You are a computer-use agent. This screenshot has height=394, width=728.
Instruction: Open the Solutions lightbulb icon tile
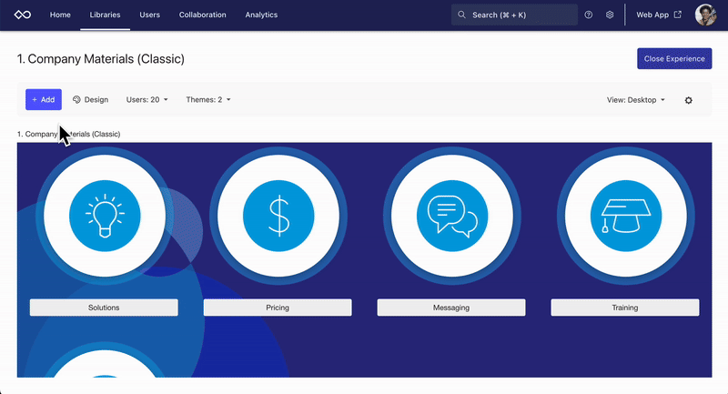coord(105,216)
